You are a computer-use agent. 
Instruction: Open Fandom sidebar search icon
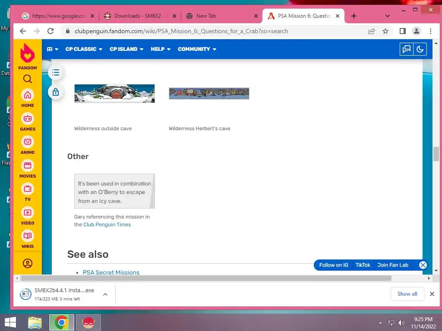pos(27,79)
